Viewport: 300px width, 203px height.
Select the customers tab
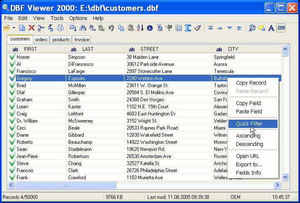click(x=20, y=39)
